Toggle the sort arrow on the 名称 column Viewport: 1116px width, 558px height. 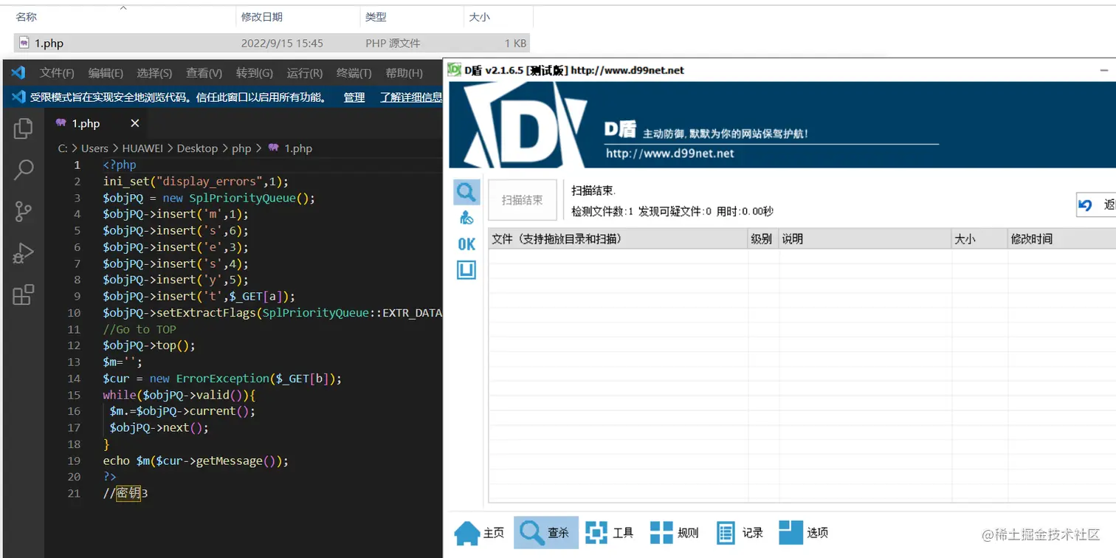click(123, 9)
